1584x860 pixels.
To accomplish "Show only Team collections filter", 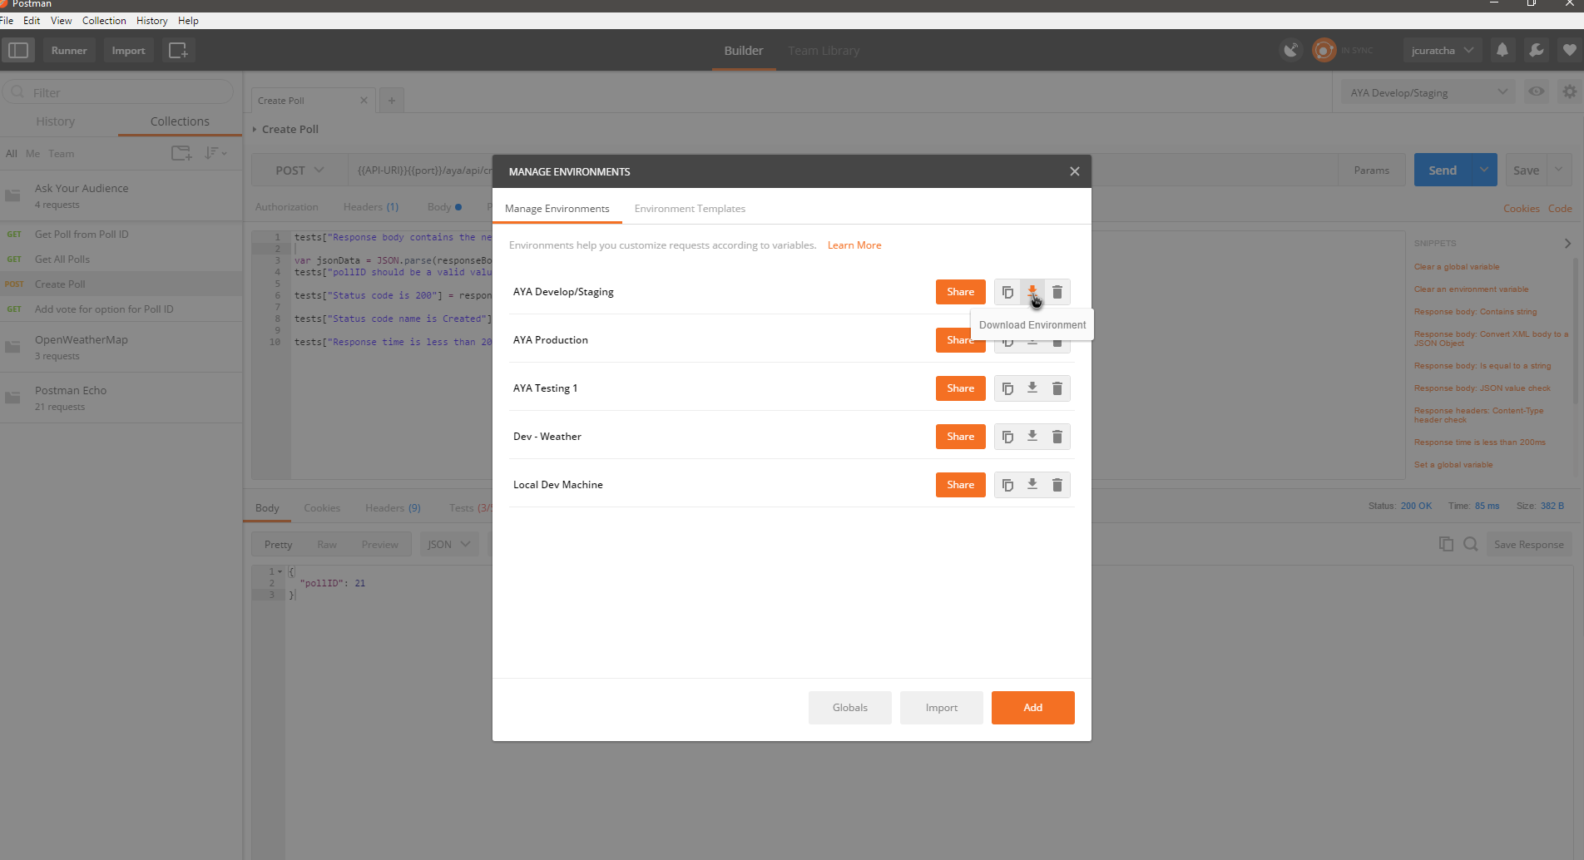I will click(61, 154).
